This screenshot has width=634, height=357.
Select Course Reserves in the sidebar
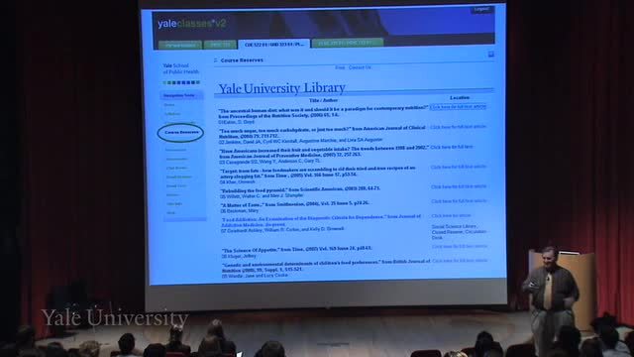pyautogui.click(x=181, y=132)
